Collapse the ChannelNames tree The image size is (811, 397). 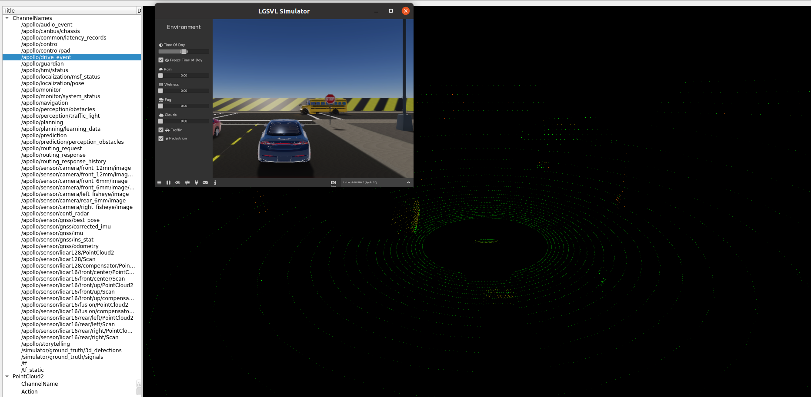[x=6, y=18]
